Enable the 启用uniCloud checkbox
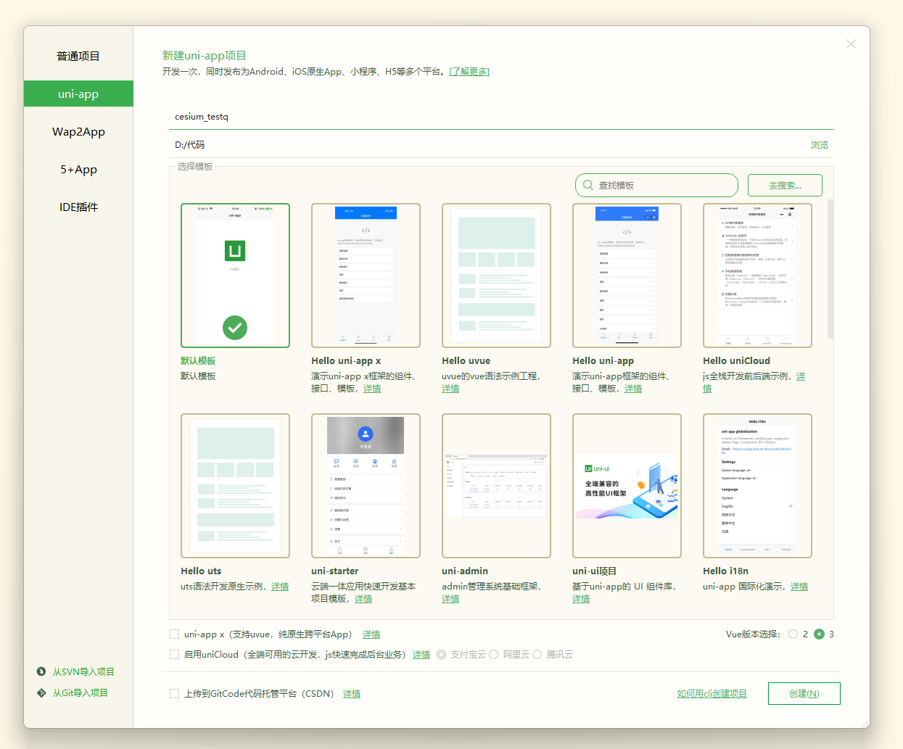 (174, 654)
